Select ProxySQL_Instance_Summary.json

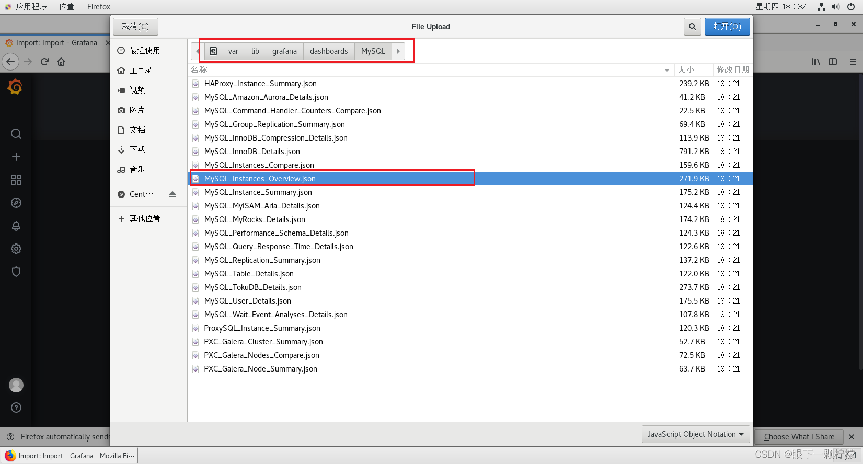(x=470, y=328)
